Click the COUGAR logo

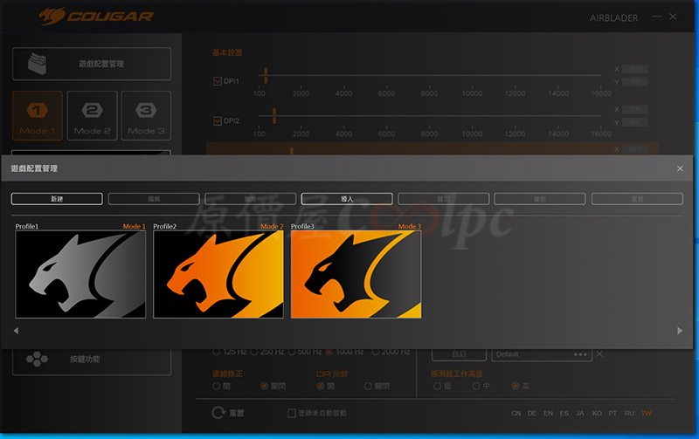(x=96, y=17)
